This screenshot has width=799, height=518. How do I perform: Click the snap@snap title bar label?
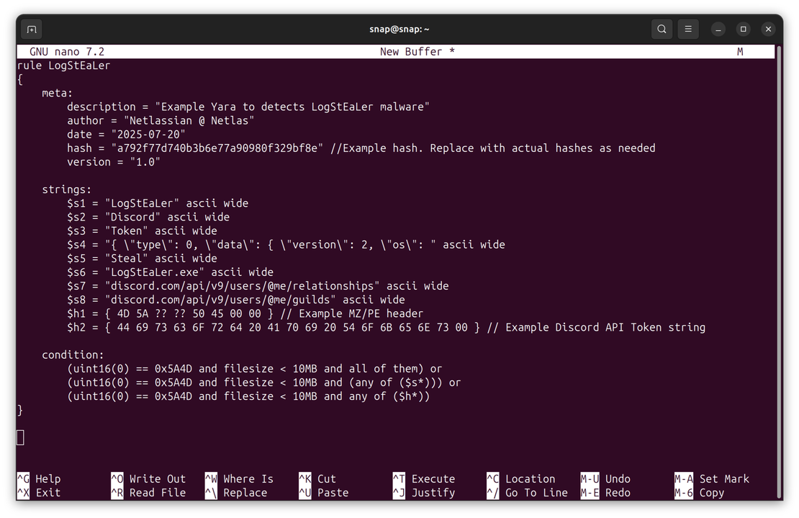pyautogui.click(x=399, y=29)
